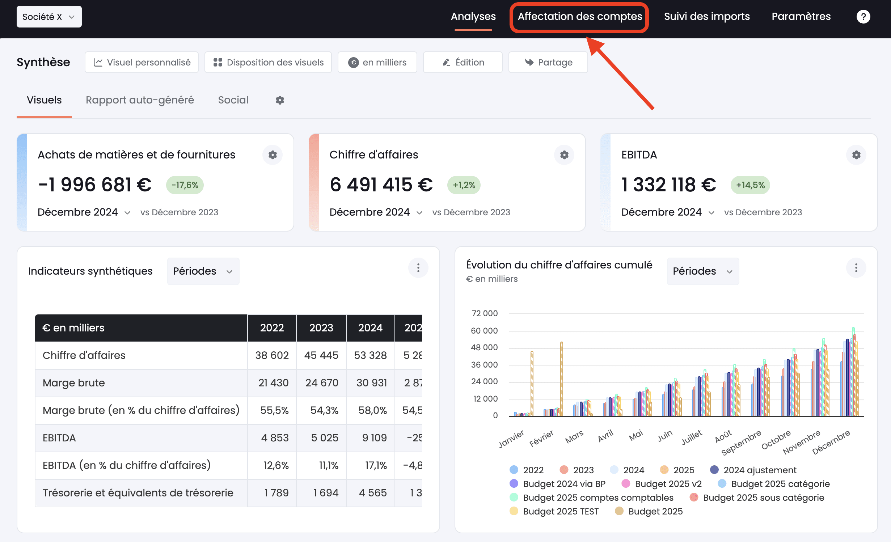The width and height of the screenshot is (891, 542).
Task: Click the Partage button
Action: (548, 62)
